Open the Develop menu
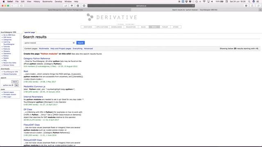This screenshot has width=262, height=147. pyautogui.click(x=58, y=2)
